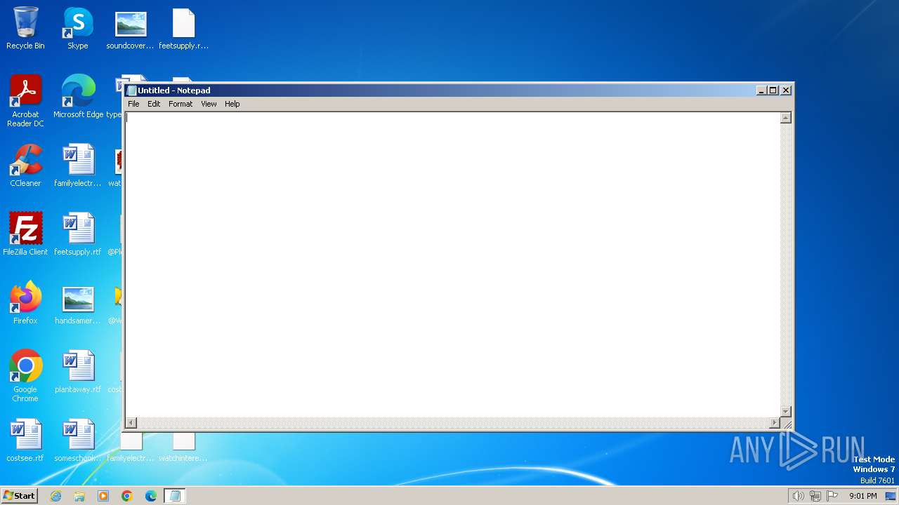Select the familyelectr... Word document icon
The width and height of the screenshot is (899, 505).
[x=78, y=166]
